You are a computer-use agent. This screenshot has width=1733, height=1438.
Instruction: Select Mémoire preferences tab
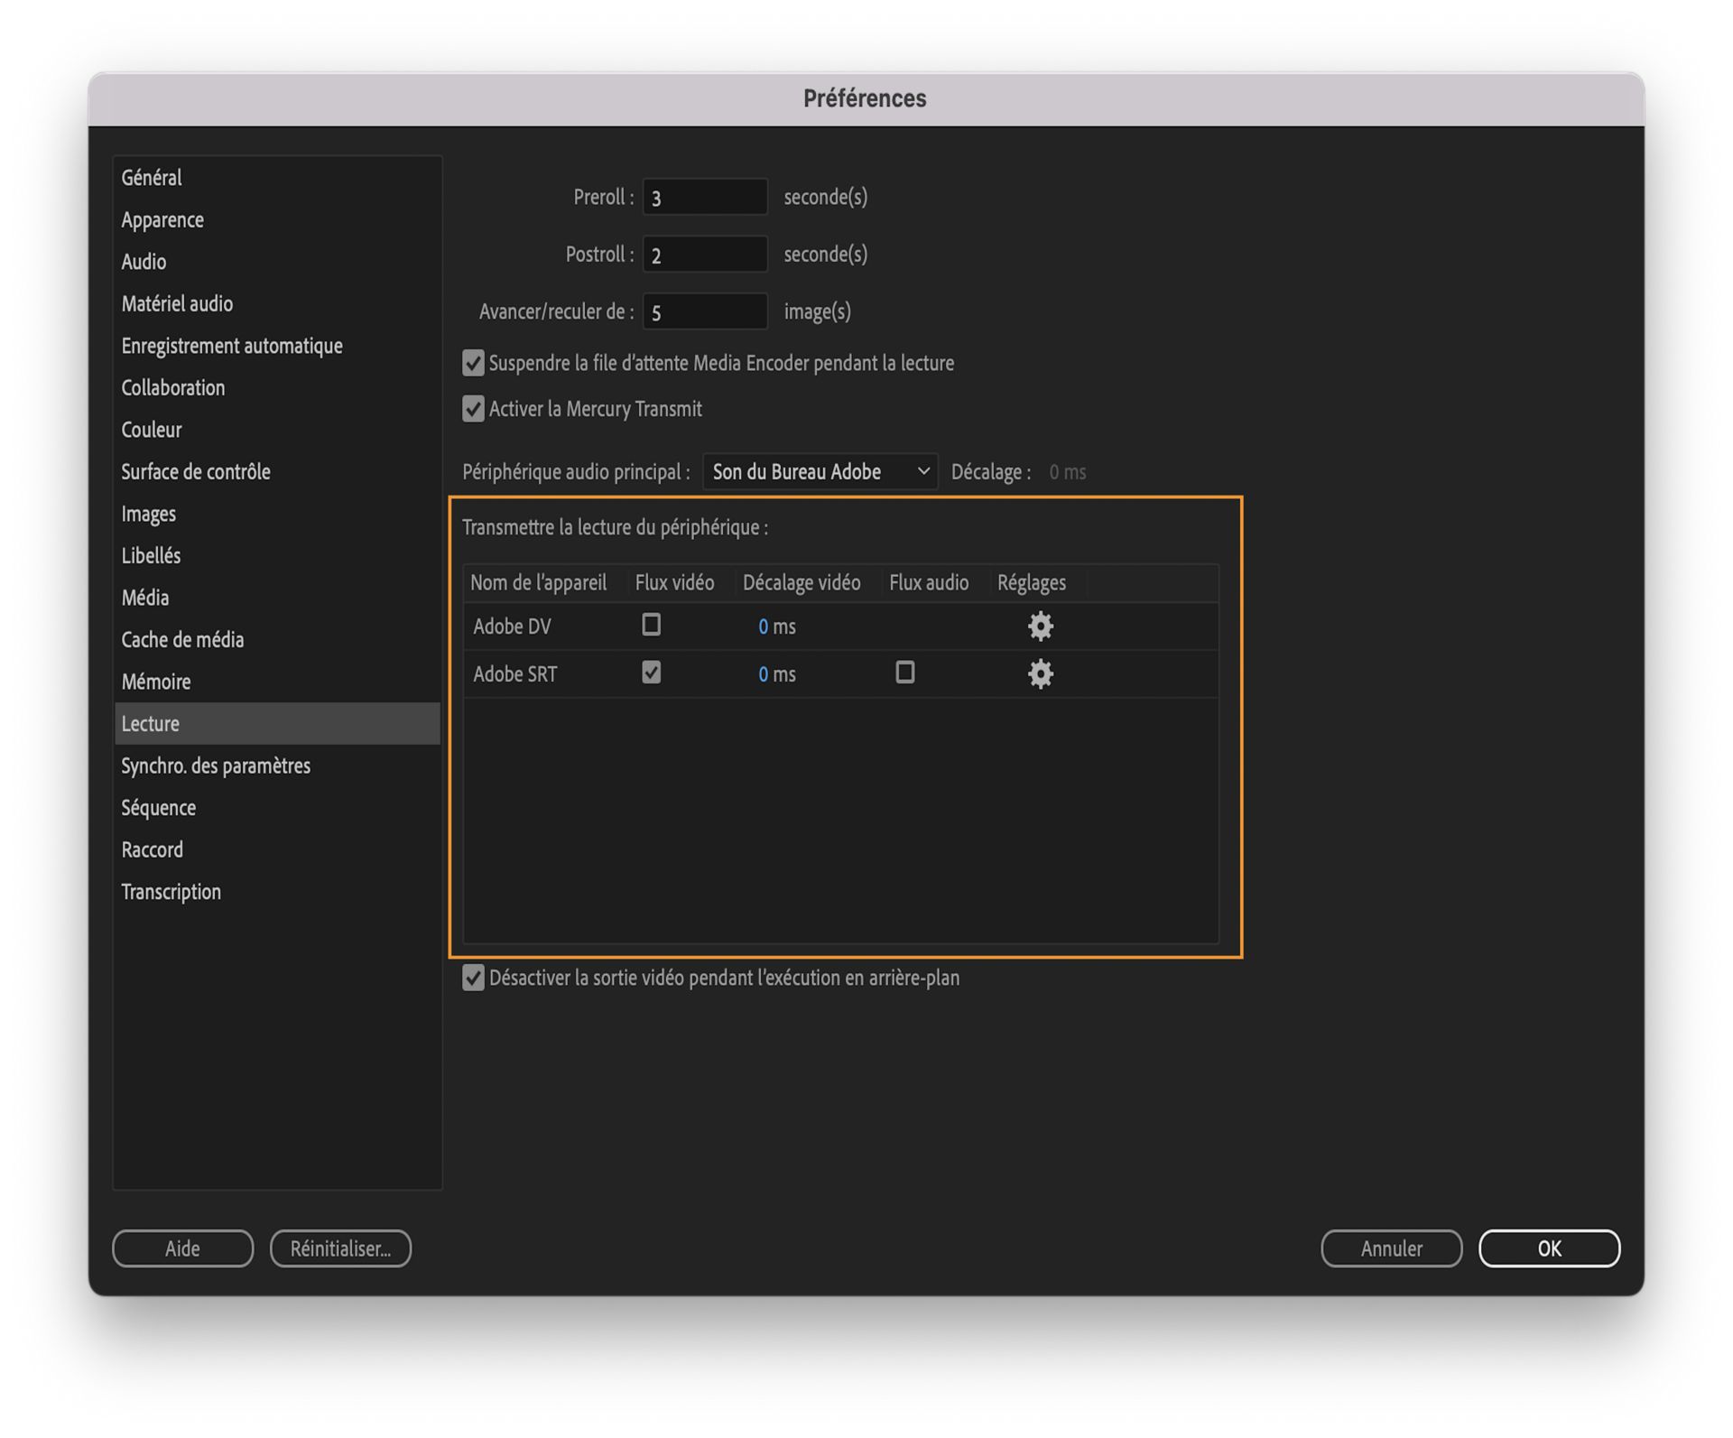tap(157, 680)
